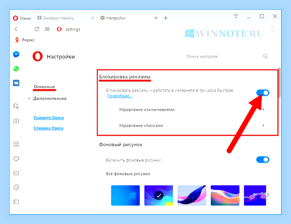The width and height of the screenshot is (291, 224).
Task: Open WhatsApp sidebar icon
Action: [16, 69]
